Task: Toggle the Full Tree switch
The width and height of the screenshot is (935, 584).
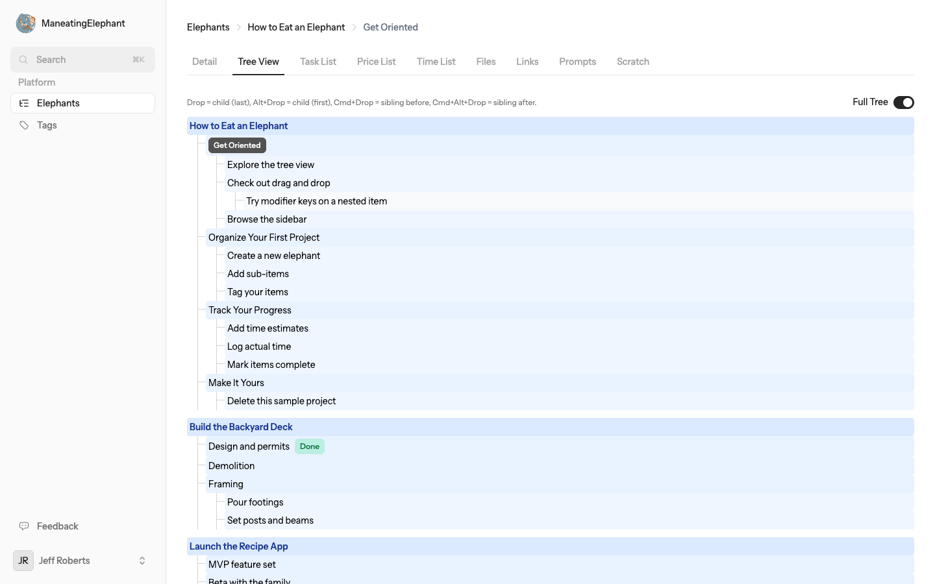Action: point(904,103)
